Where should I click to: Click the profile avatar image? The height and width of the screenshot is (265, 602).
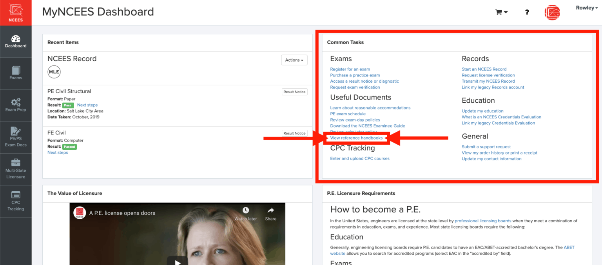552,12
